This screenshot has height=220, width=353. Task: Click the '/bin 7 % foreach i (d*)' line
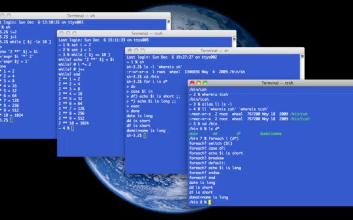(214, 138)
